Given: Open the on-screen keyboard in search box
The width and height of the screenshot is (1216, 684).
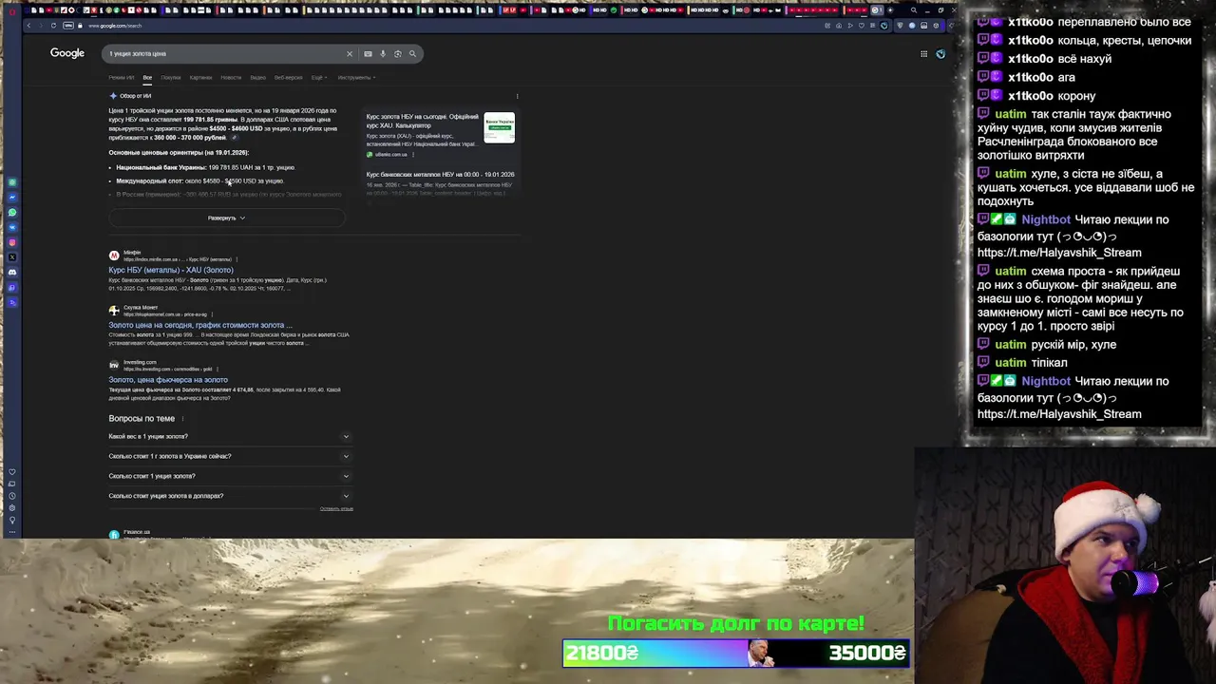Looking at the screenshot, I should tap(368, 54).
